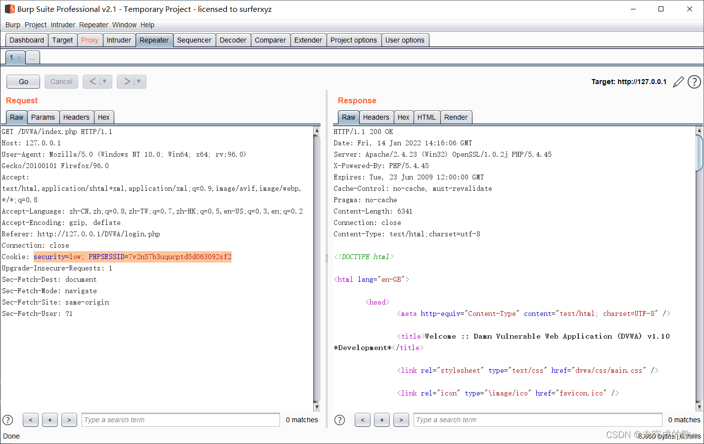The image size is (704, 444).
Task: Switch to the Comparer tab
Action: [x=270, y=40]
